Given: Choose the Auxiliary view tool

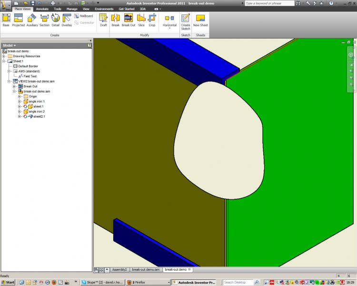Looking at the screenshot, I should 32,20.
